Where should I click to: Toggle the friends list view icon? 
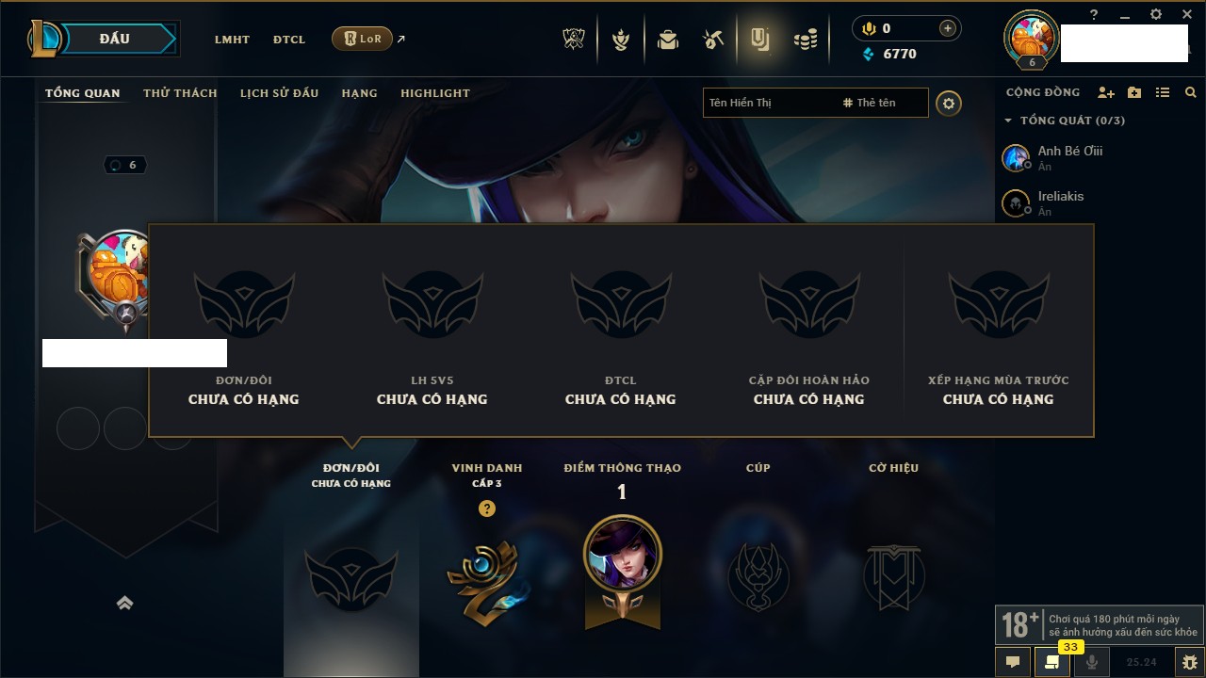click(x=1163, y=92)
